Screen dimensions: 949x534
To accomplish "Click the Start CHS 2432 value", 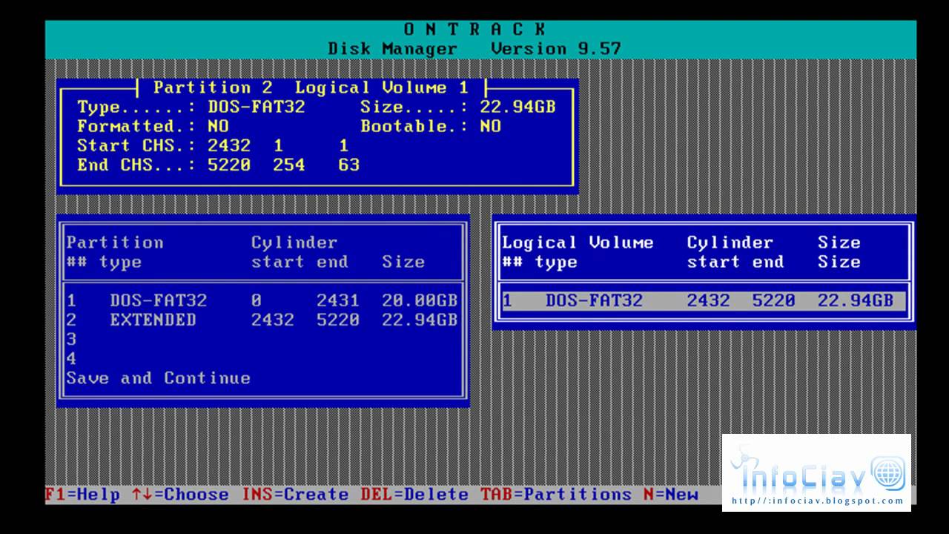I will coord(229,145).
